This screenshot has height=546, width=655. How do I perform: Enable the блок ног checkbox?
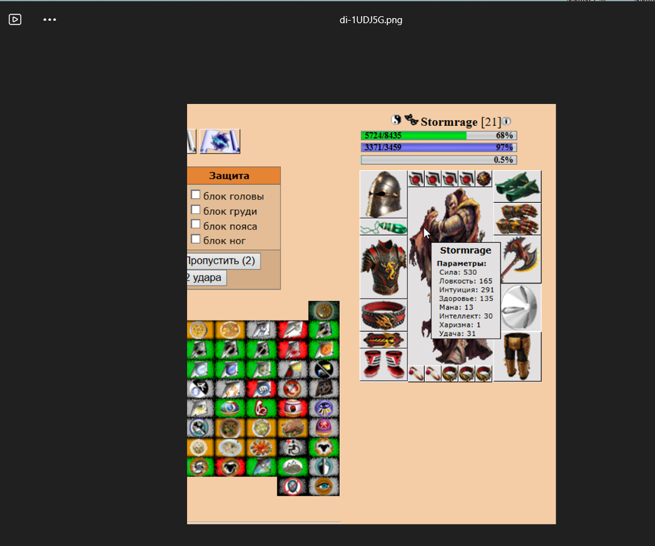[195, 239]
